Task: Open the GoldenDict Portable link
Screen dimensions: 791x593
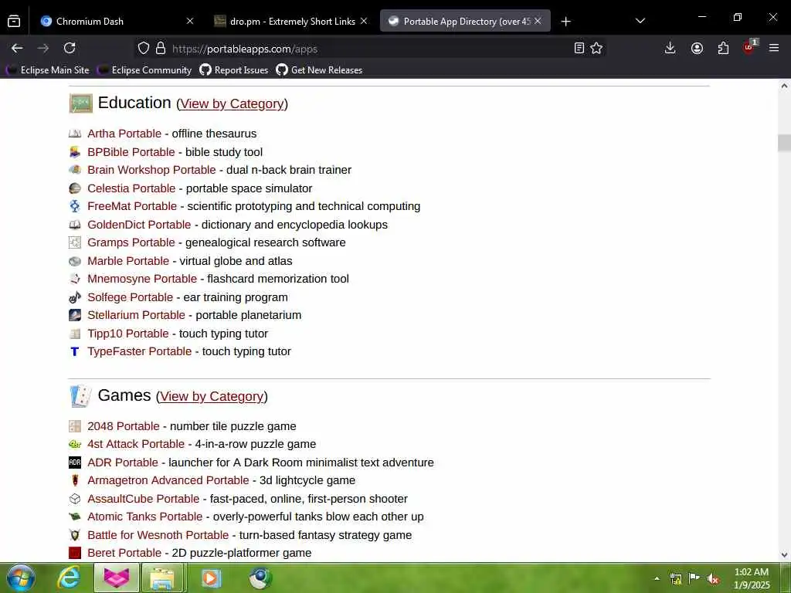Action: 139,225
